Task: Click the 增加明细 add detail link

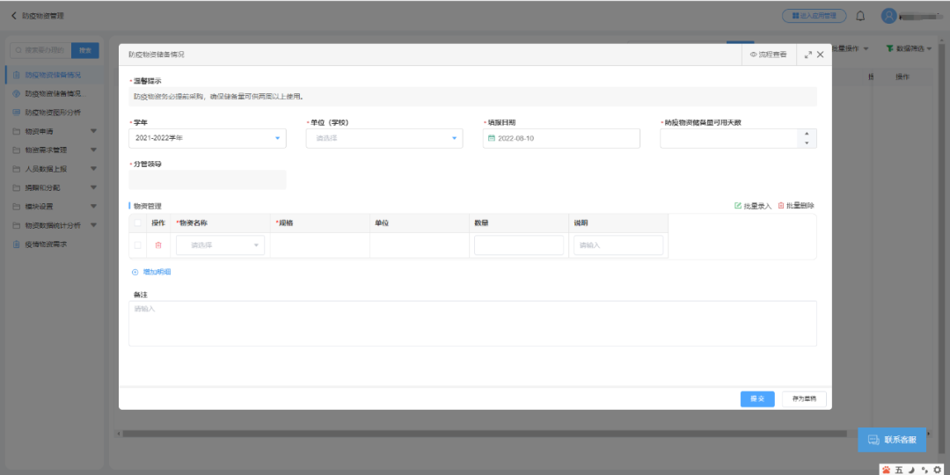Action: tap(151, 272)
